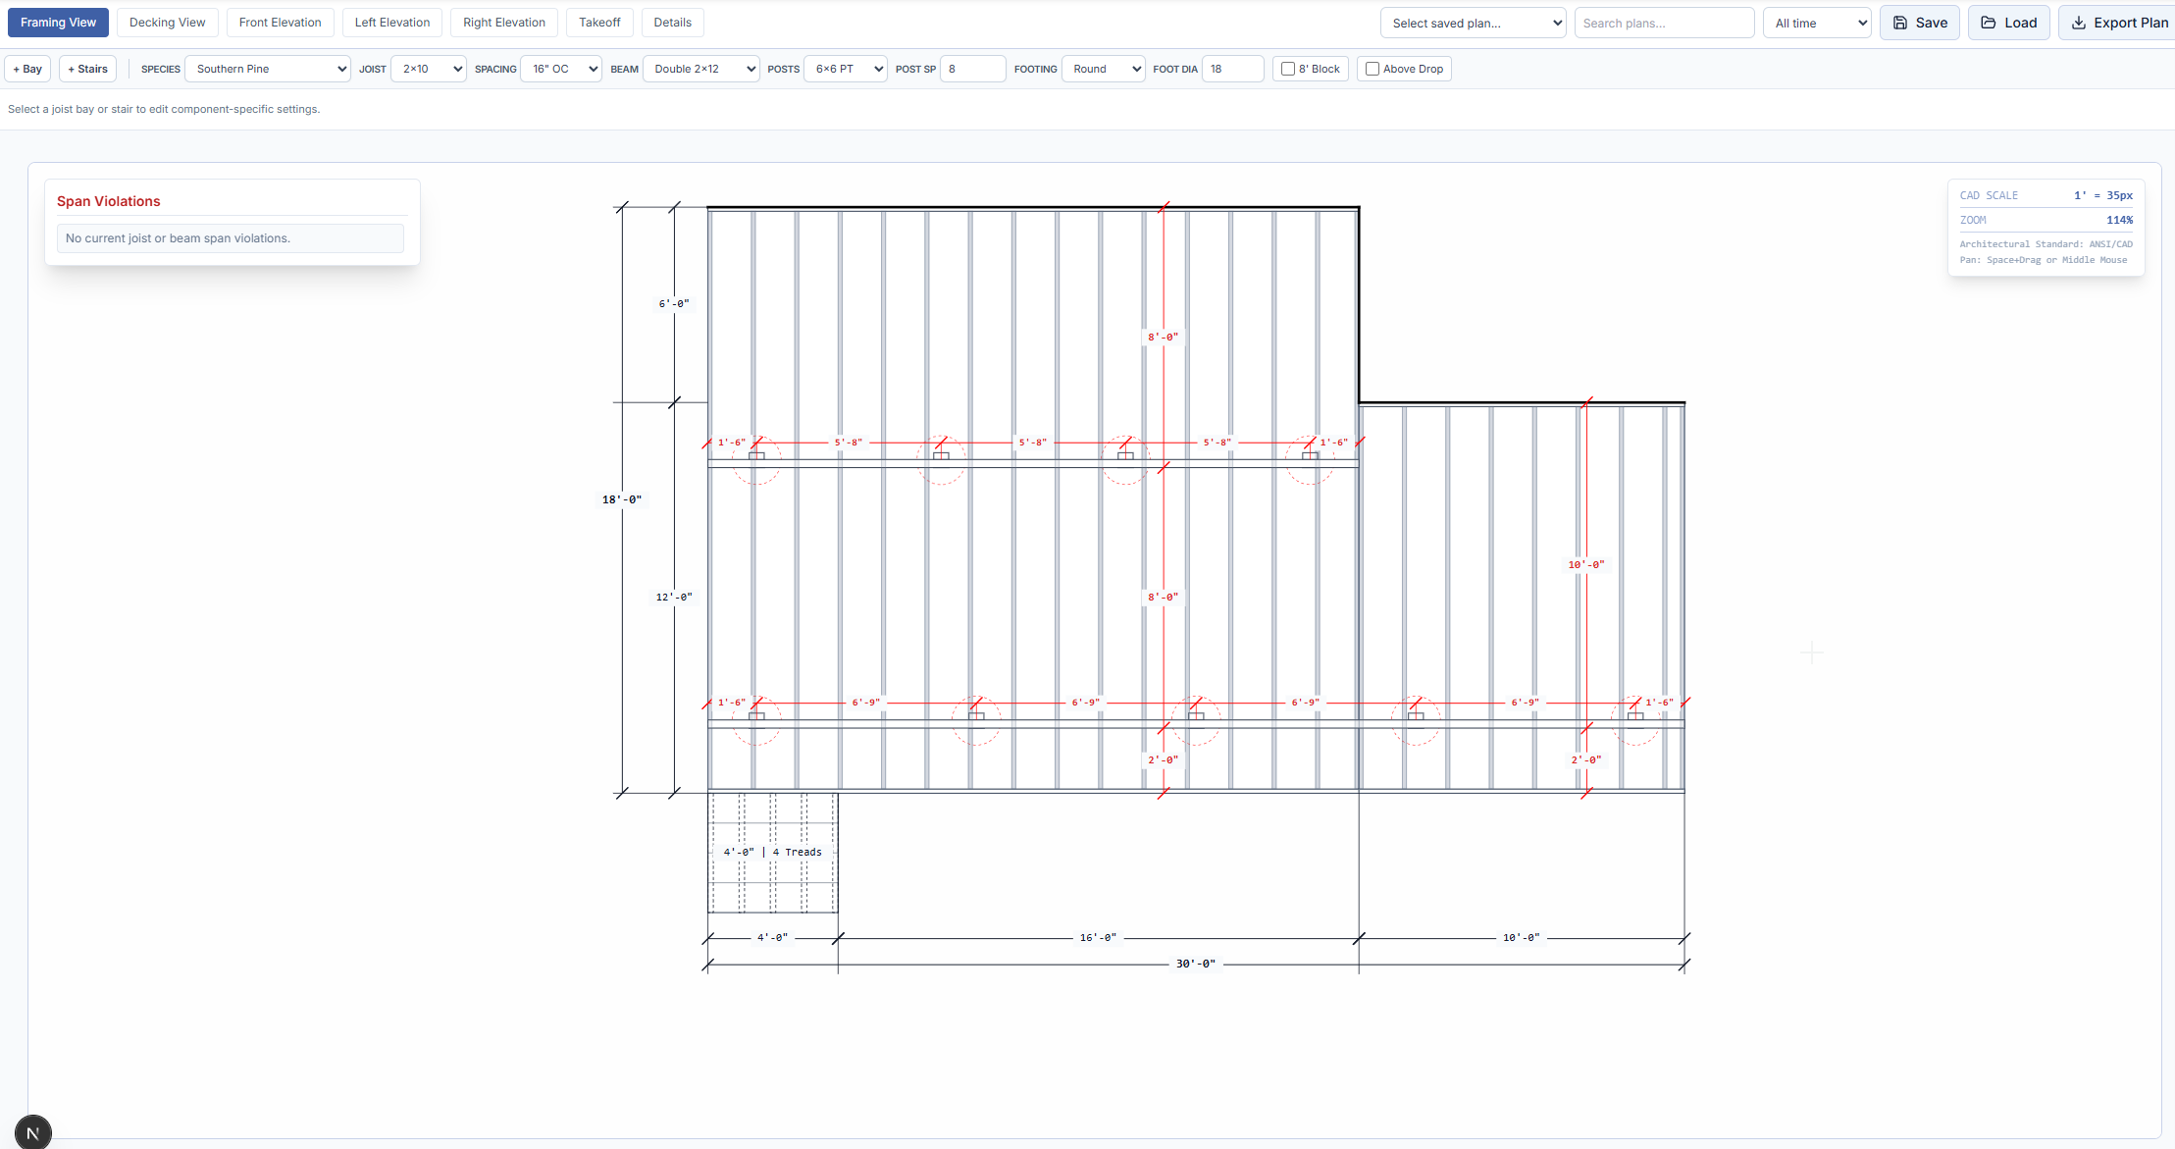Viewport: 2175px width, 1149px height.
Task: Open the SPECIES dropdown showing Southern Pine
Action: click(267, 69)
